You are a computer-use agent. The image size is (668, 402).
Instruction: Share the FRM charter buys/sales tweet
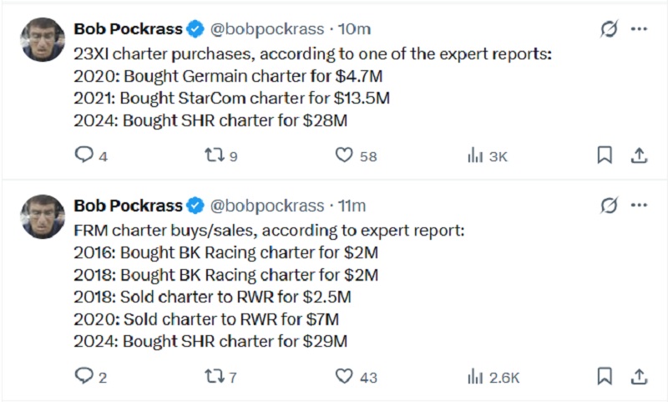[639, 377]
